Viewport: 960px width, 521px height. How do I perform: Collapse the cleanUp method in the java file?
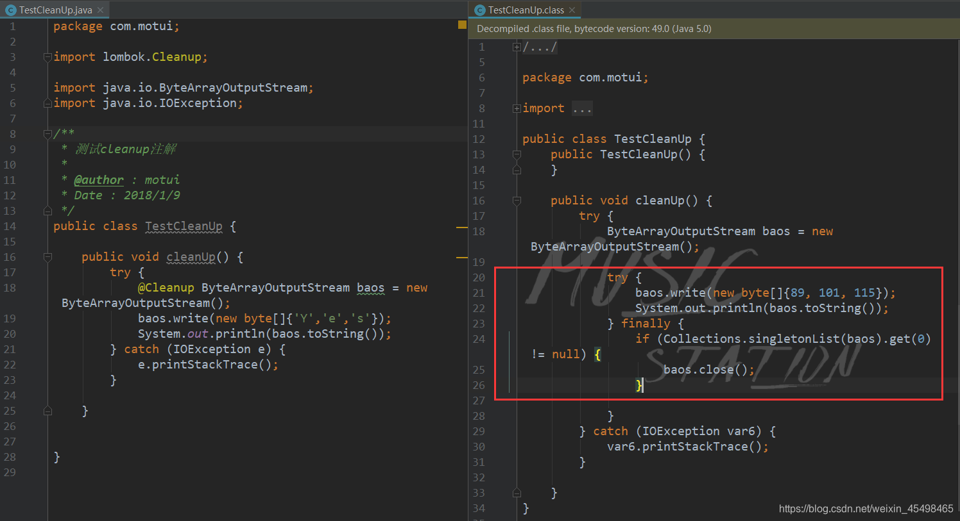tap(47, 257)
